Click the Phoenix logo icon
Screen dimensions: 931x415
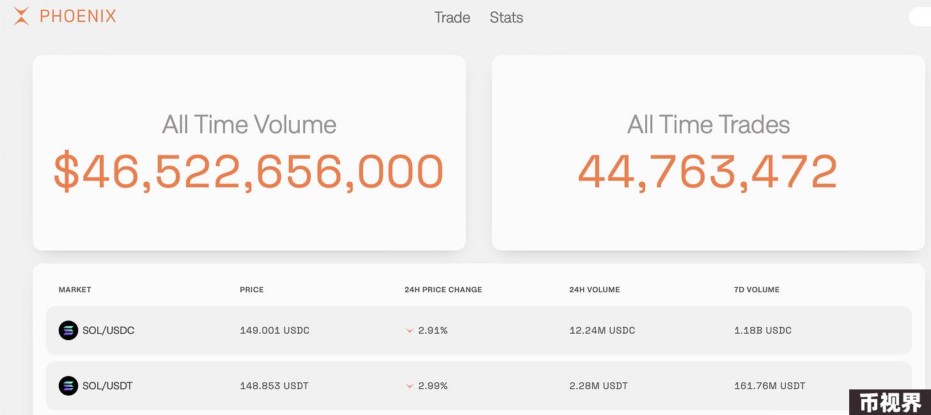pyautogui.click(x=21, y=16)
